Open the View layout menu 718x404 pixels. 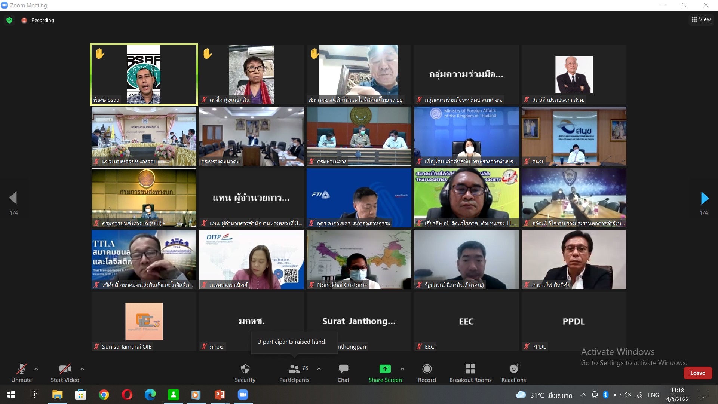701,19
